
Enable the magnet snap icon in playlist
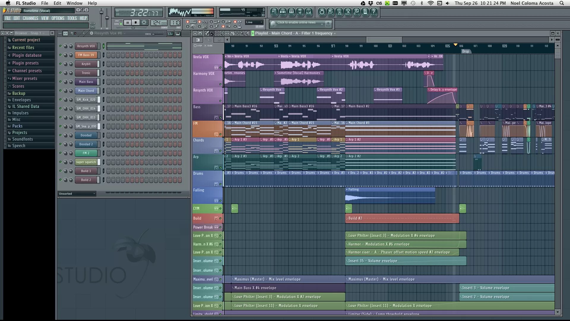(200, 33)
